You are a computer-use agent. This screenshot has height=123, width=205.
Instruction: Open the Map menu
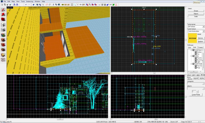pos(13,2)
